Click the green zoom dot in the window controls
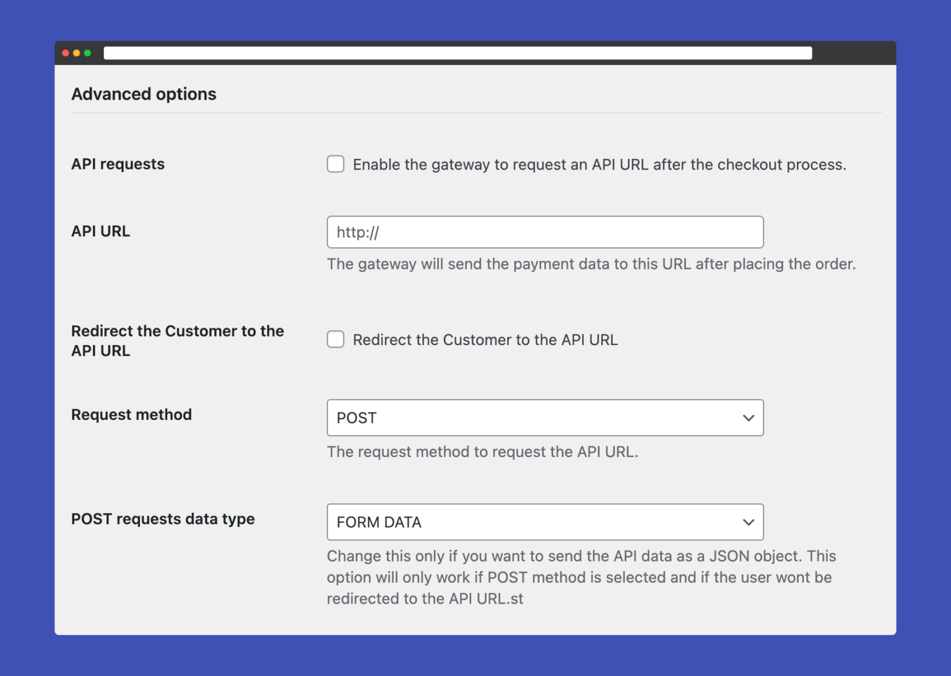951x676 pixels. [89, 53]
